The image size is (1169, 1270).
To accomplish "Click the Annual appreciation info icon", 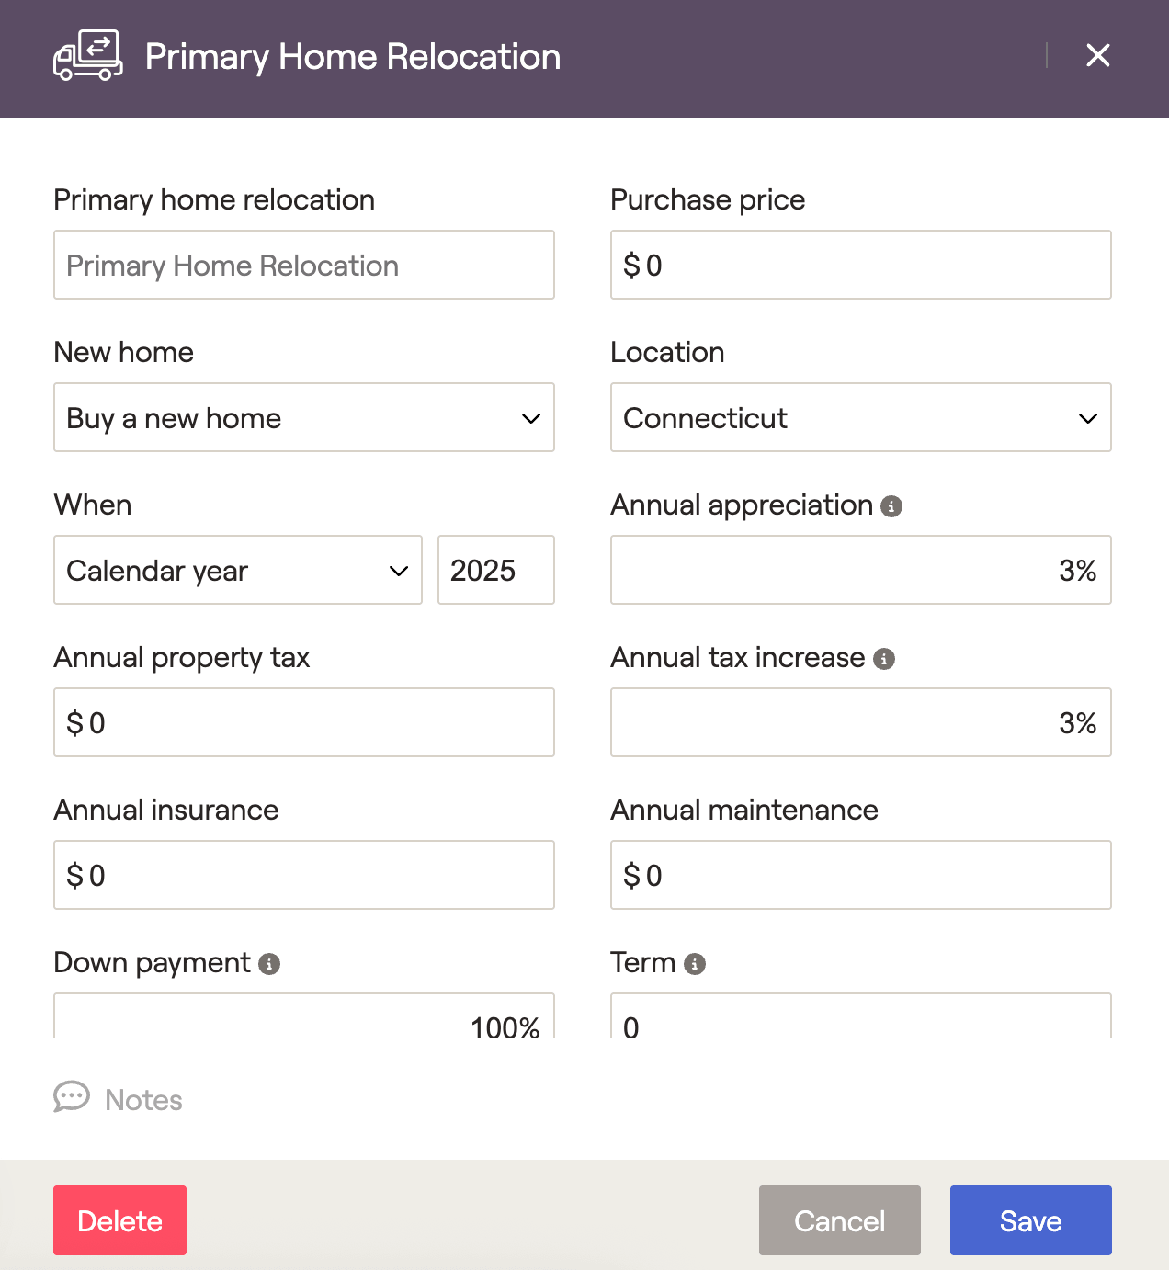I will [x=891, y=506].
